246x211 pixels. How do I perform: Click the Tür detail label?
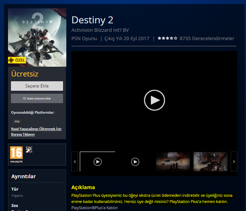(x=15, y=189)
